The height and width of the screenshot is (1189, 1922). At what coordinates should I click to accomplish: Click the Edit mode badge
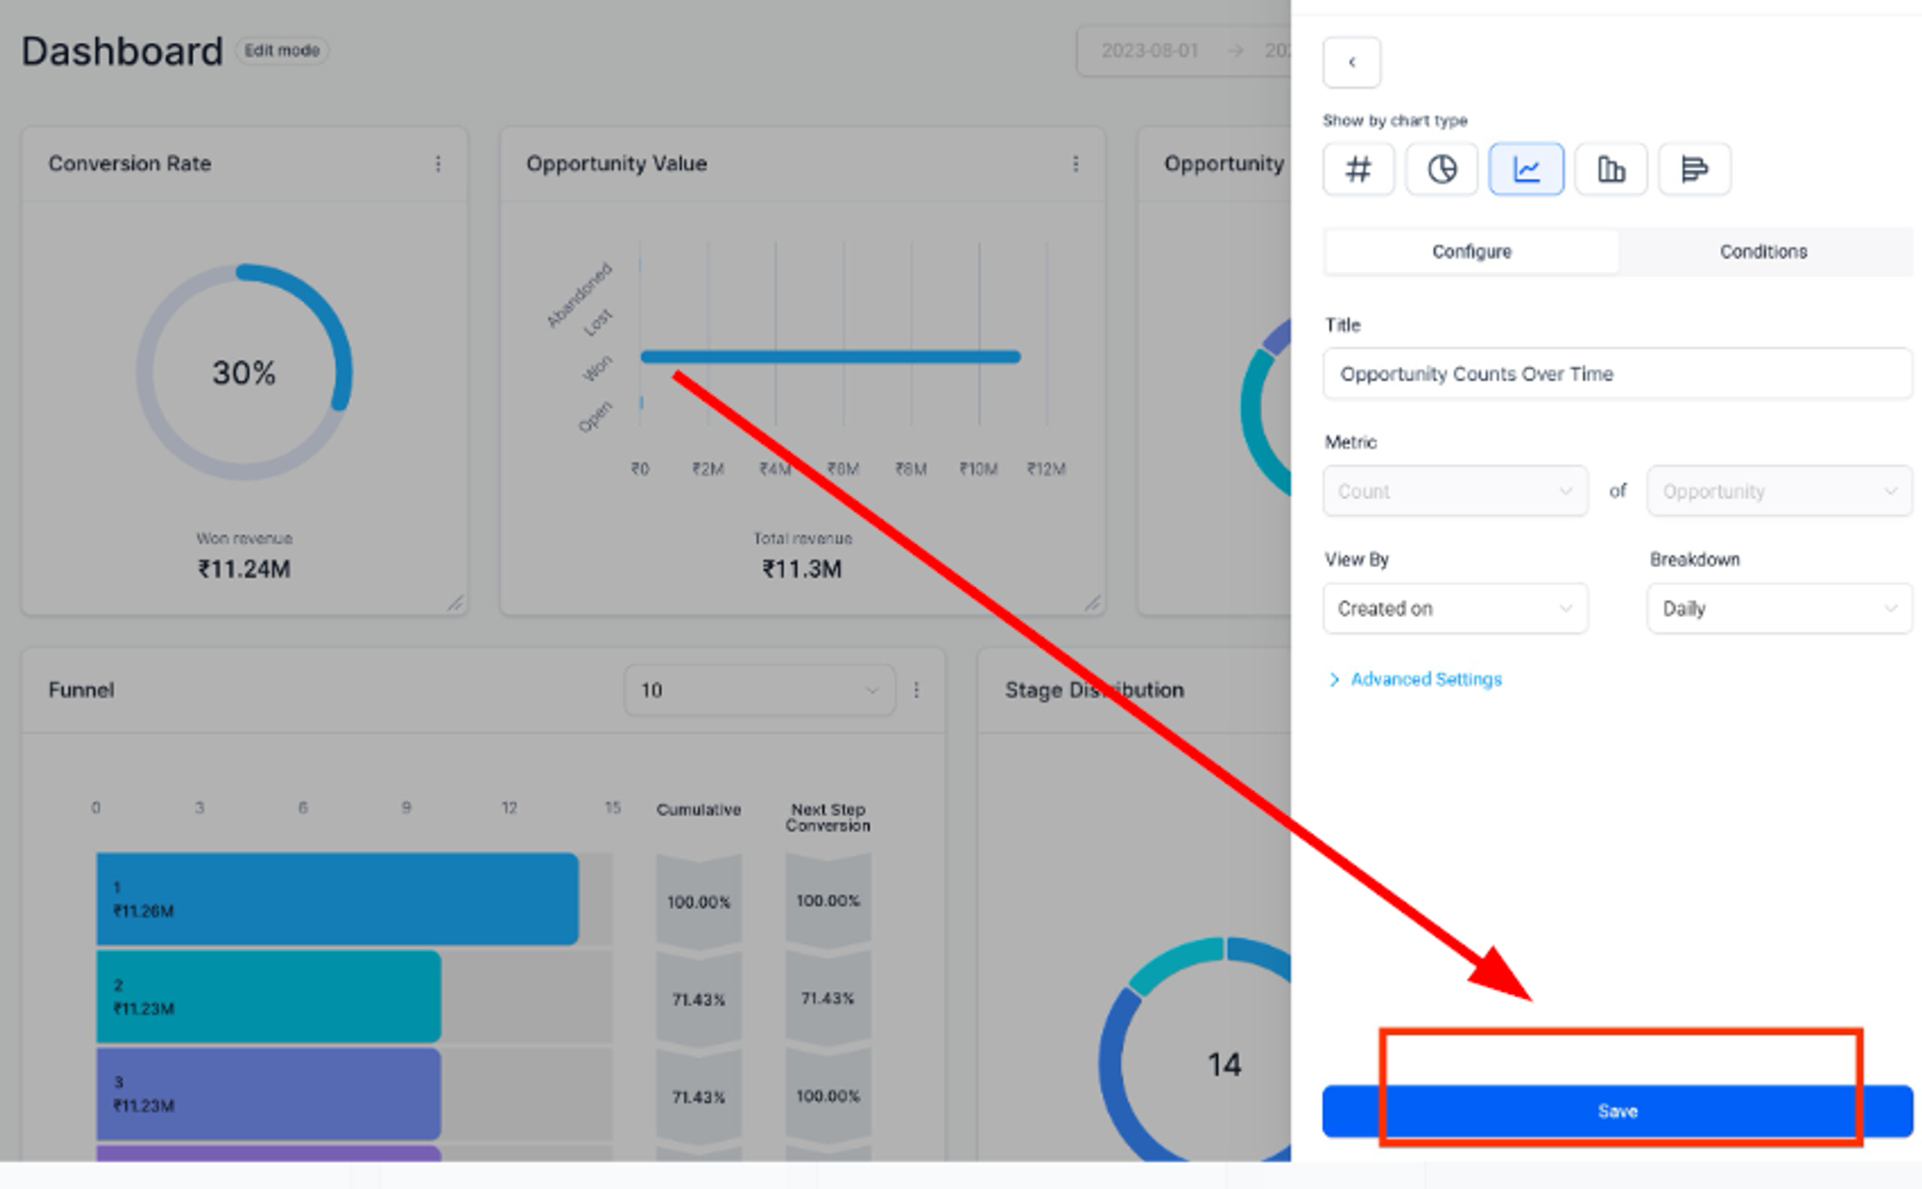(x=282, y=51)
